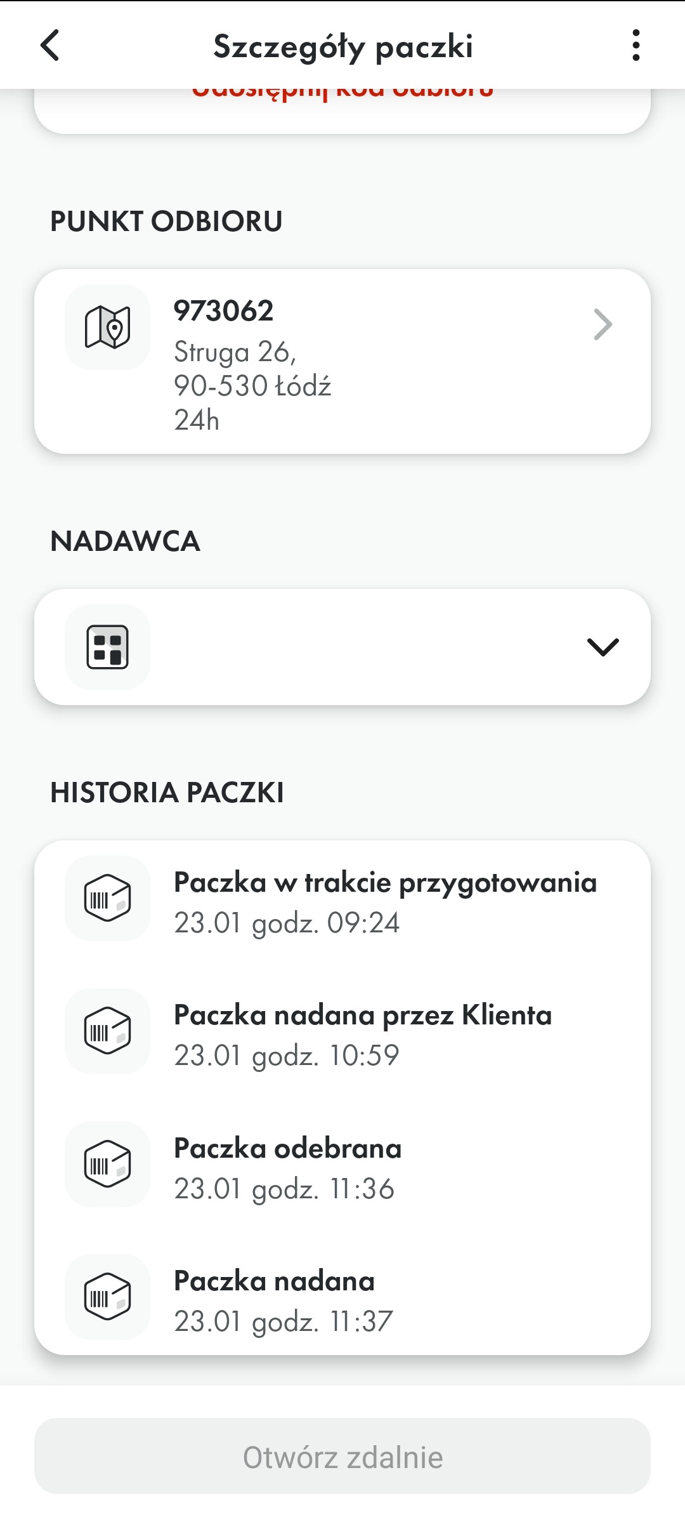685x1522 pixels.
Task: Select 'Paczka w trakcie przygotowania' history entry
Action: coord(342,902)
